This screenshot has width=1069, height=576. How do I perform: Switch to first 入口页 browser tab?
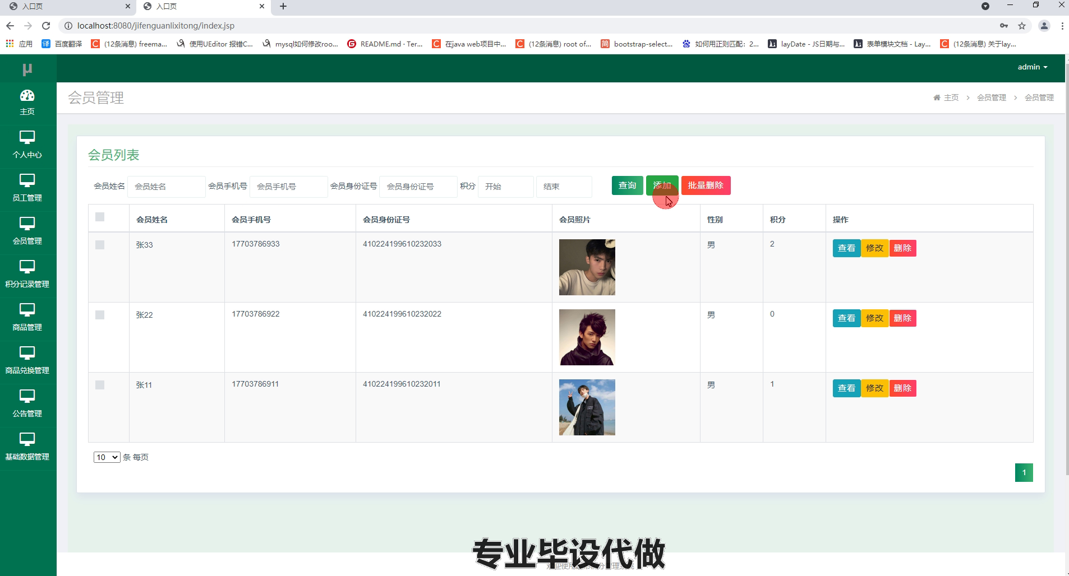(x=67, y=6)
